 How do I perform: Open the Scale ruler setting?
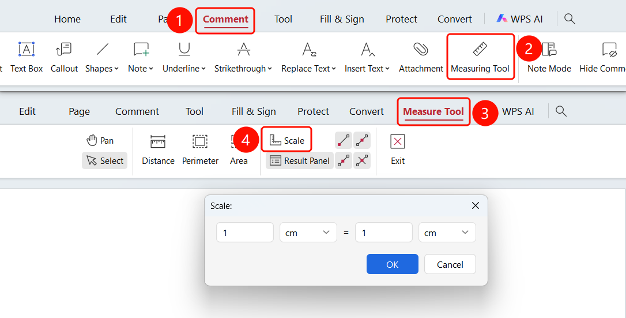tap(286, 141)
